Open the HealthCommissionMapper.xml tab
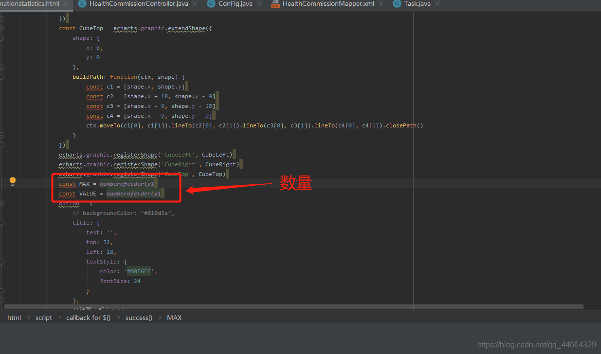 [x=328, y=4]
